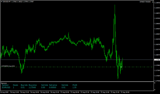Viewport: 160px width, 94px height.
Task: Click the 27 Aug 18:00 time label
Action: coord(125,92)
